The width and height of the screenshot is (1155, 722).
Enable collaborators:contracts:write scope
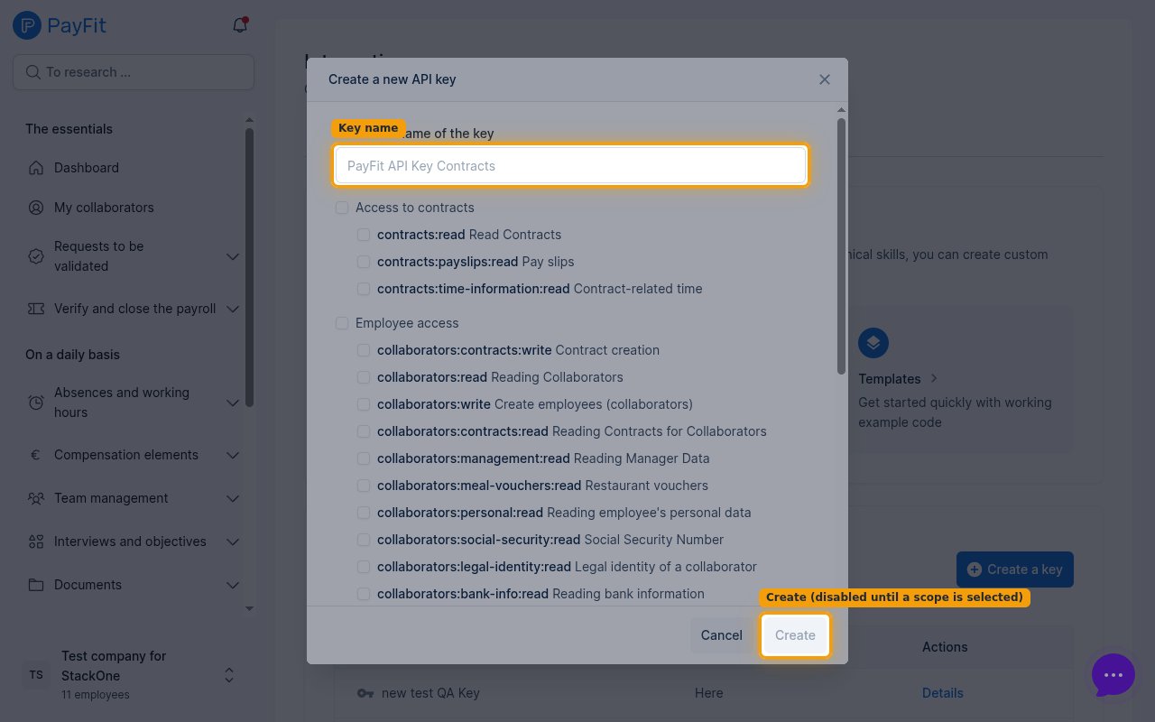pos(364,350)
